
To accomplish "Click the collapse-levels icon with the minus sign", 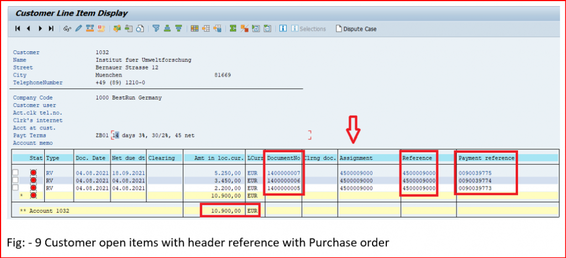I will pyautogui.click(x=268, y=29).
